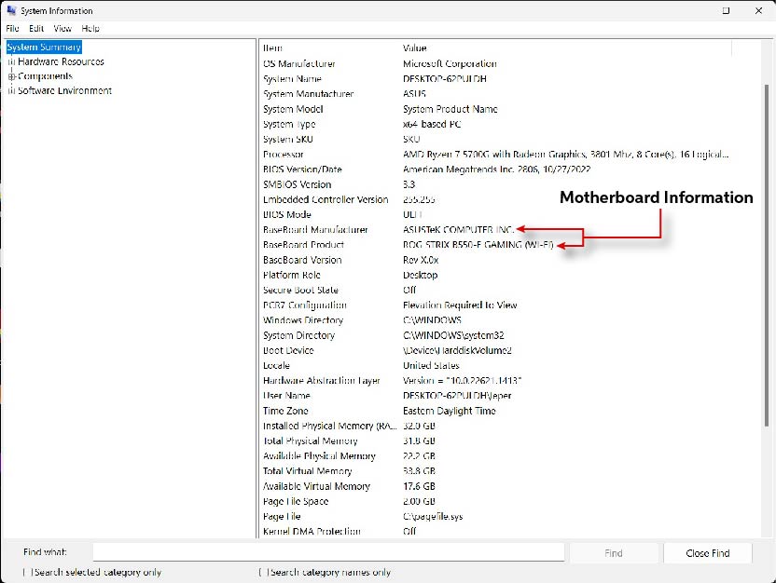
Task: Select the Secure Boot State row
Action: click(x=495, y=290)
